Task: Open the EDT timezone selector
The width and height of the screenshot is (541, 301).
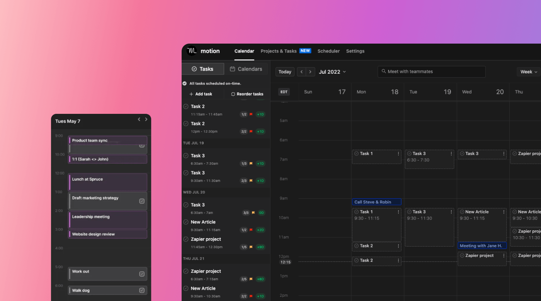Action: (284, 92)
